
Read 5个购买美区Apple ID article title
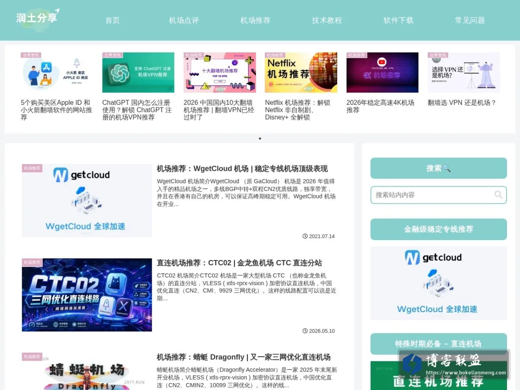coord(56,110)
